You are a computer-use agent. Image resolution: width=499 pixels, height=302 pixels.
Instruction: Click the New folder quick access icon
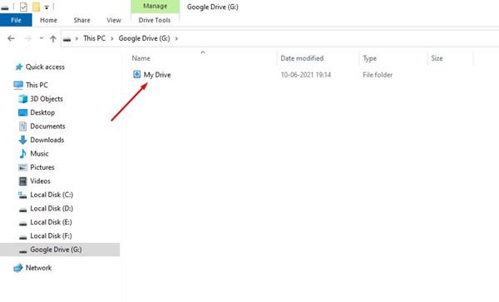click(x=36, y=7)
